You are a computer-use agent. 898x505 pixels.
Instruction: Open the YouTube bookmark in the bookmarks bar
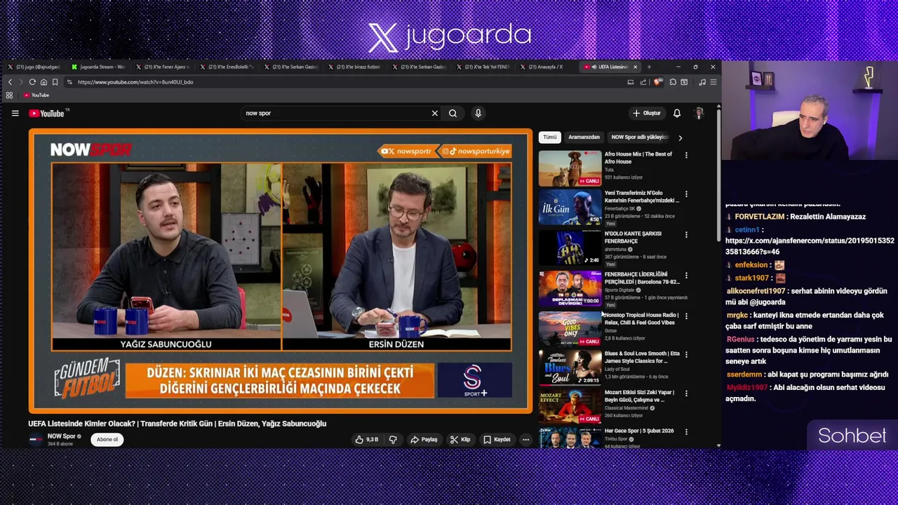click(36, 95)
